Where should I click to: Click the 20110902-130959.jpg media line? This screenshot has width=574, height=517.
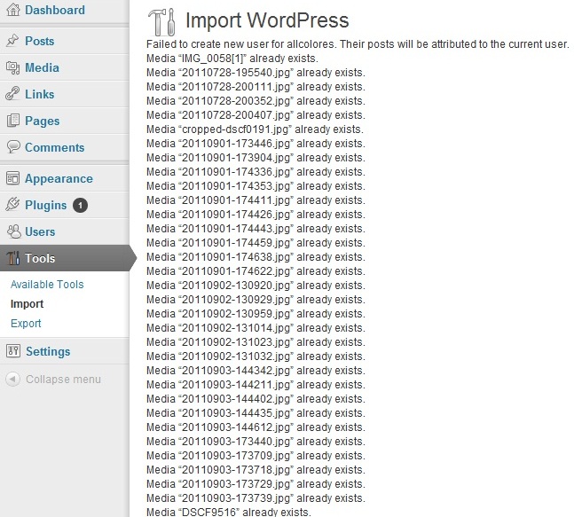tap(256, 314)
